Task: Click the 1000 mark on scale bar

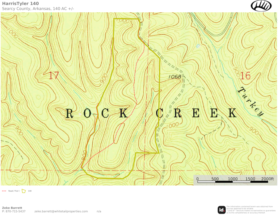Action: click(233, 179)
